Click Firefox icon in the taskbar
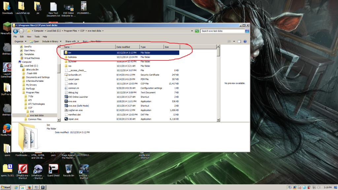 [x=29, y=187]
